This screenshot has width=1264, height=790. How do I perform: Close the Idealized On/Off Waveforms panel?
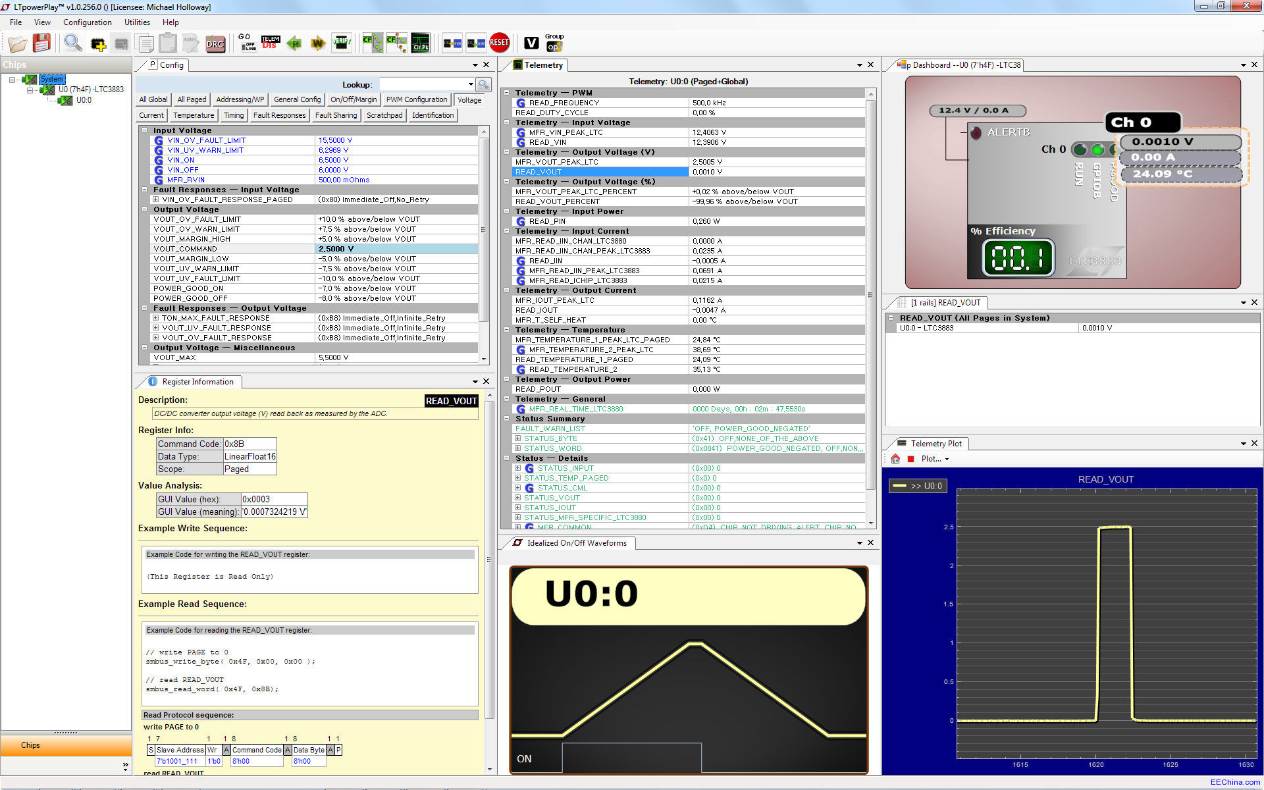tap(870, 542)
